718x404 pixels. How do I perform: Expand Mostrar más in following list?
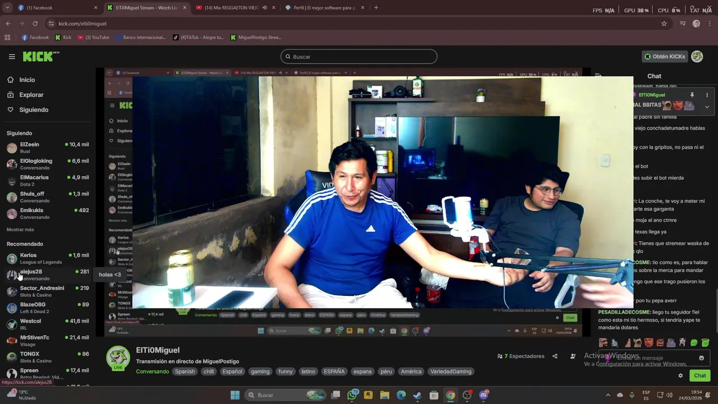[x=20, y=229]
